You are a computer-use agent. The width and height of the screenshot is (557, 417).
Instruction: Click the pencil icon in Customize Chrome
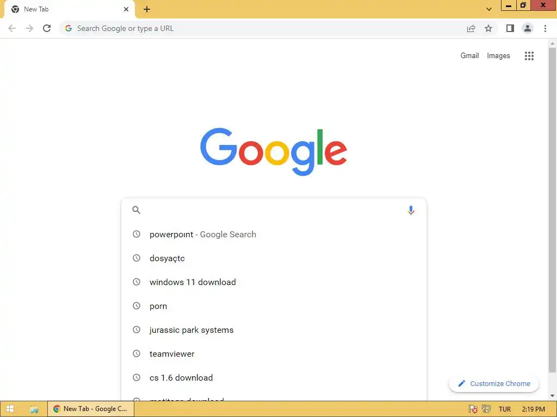click(461, 384)
